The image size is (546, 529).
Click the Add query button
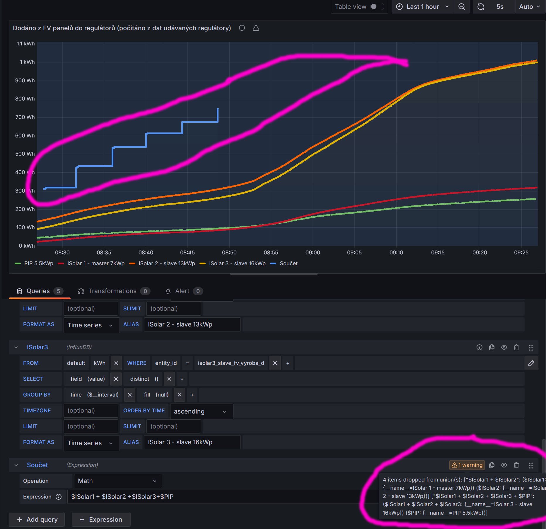coord(37,520)
